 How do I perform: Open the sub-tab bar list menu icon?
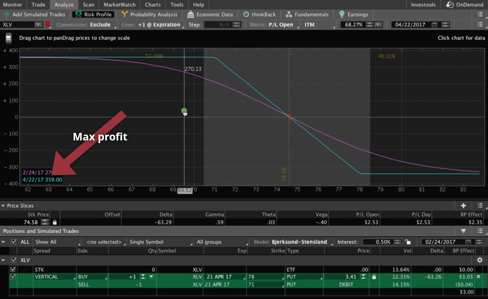(x=480, y=14)
